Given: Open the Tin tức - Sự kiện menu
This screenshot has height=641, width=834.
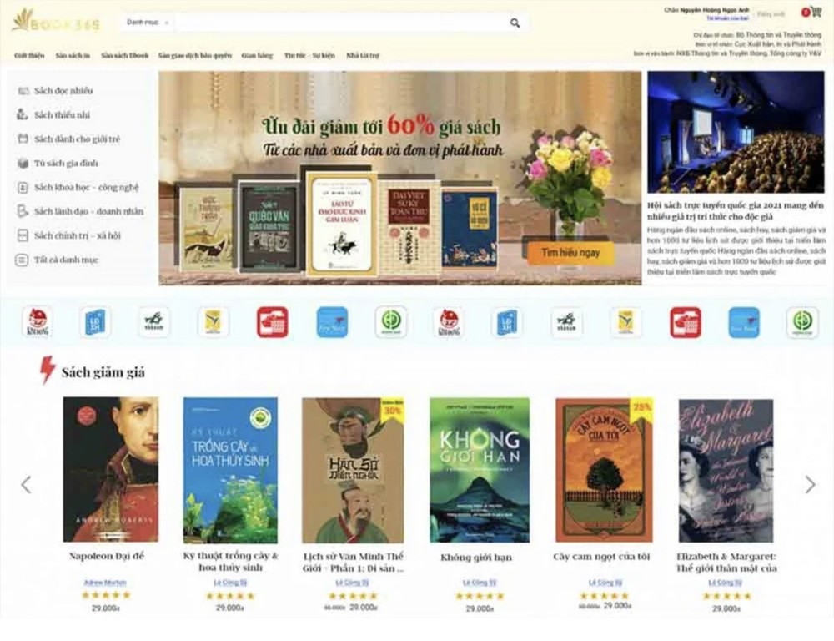Looking at the screenshot, I should click(309, 55).
